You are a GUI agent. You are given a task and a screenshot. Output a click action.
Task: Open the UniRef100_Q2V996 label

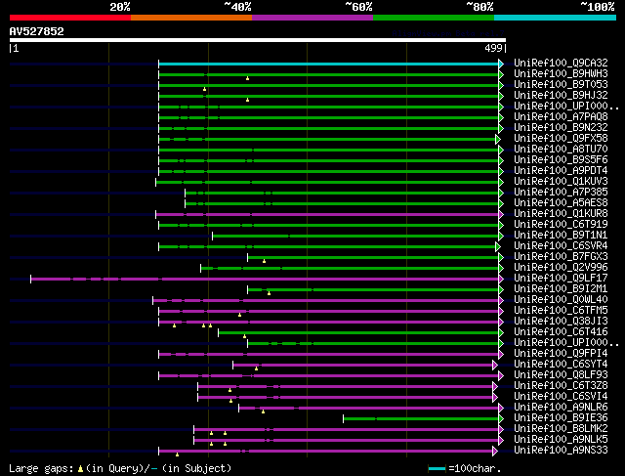click(x=561, y=268)
